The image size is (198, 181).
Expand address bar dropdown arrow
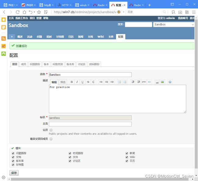pos(124,12)
